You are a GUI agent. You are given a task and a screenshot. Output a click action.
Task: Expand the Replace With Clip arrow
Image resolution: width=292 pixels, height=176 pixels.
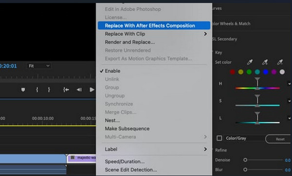click(205, 34)
